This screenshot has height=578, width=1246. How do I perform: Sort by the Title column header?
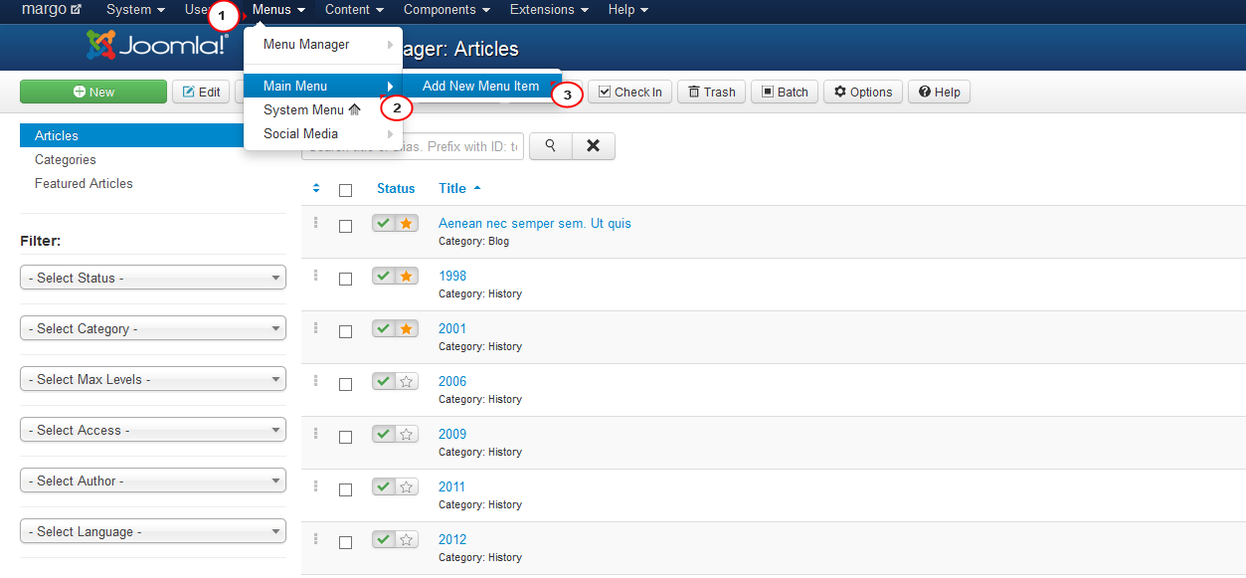point(450,188)
